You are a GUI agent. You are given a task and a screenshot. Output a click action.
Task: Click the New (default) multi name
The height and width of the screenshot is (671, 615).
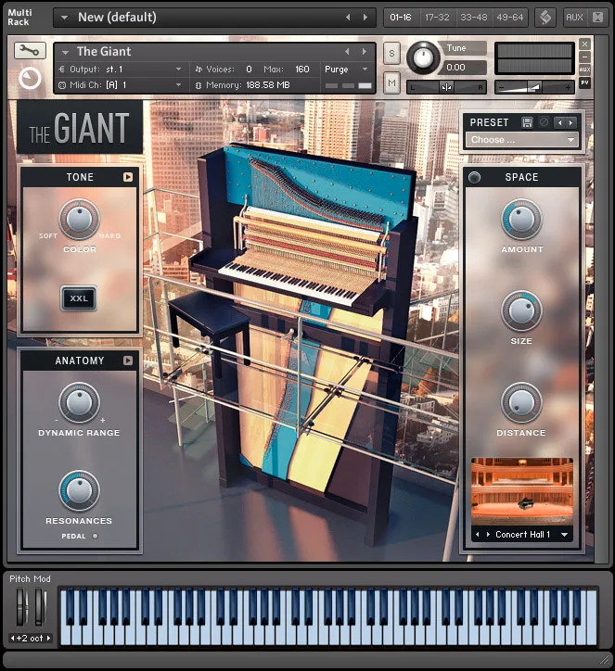pos(117,17)
